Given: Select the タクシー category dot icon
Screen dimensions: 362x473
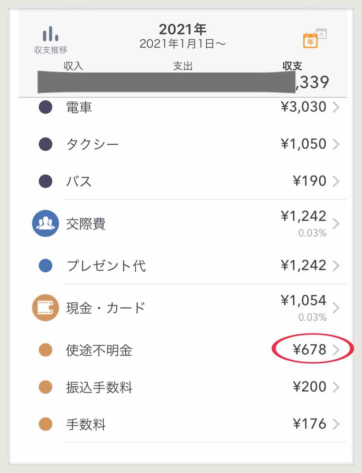Looking at the screenshot, I should pos(45,144).
